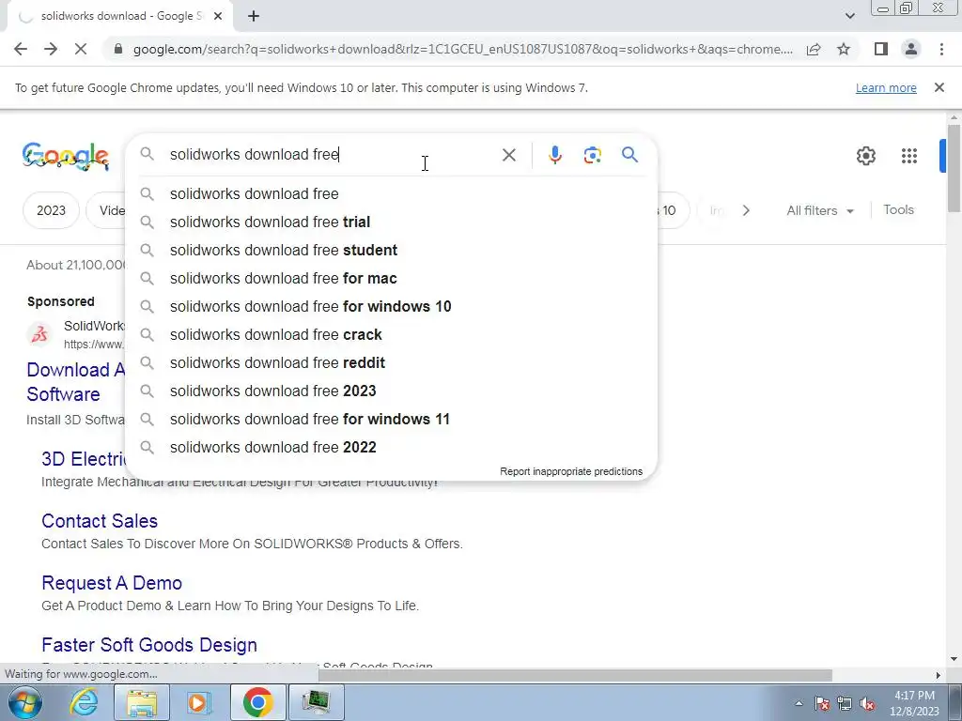The height and width of the screenshot is (721, 962).
Task: Pick suggestion solidworks download free reddit
Action: tap(392, 363)
